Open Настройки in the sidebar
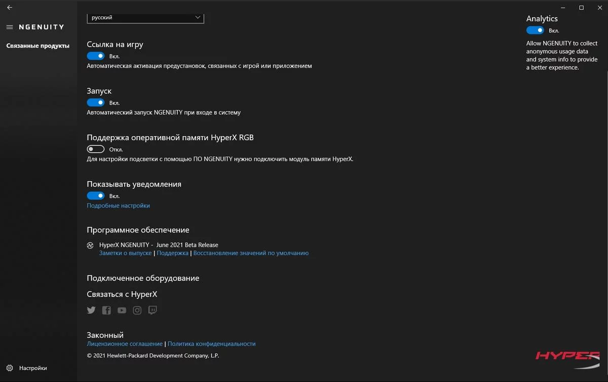The image size is (608, 382). point(33,368)
